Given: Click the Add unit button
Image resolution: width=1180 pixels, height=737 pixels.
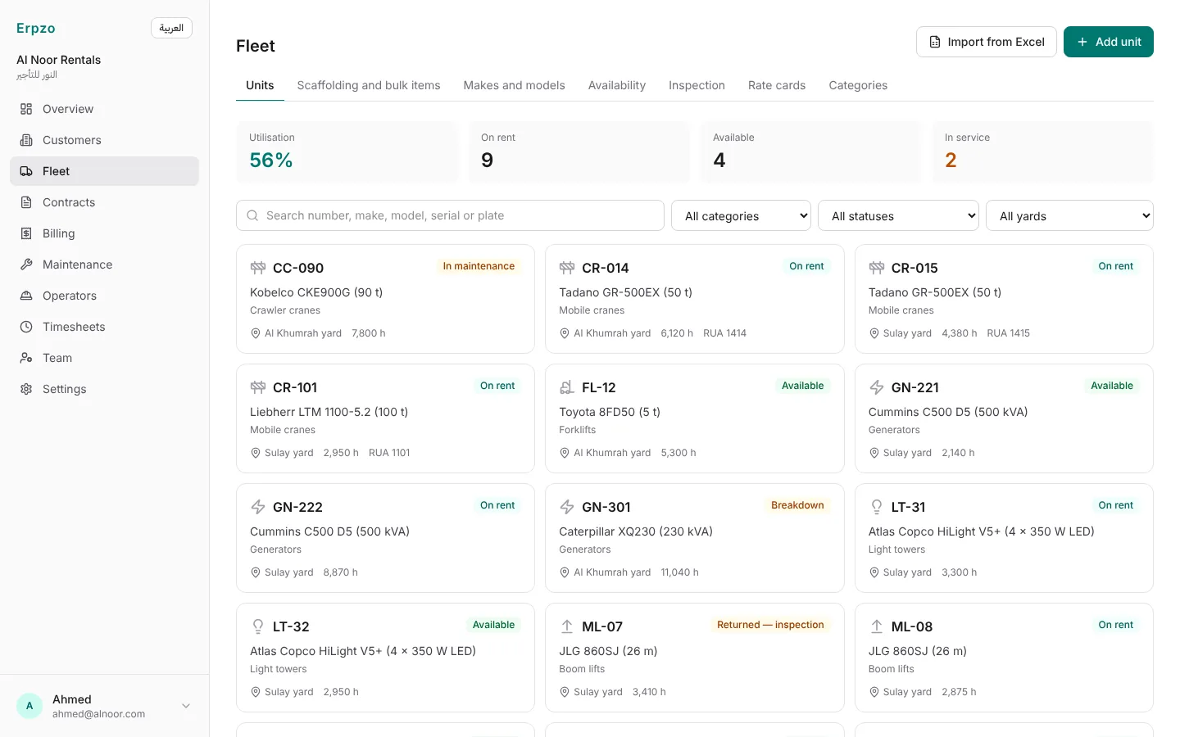Looking at the screenshot, I should 1108,42.
